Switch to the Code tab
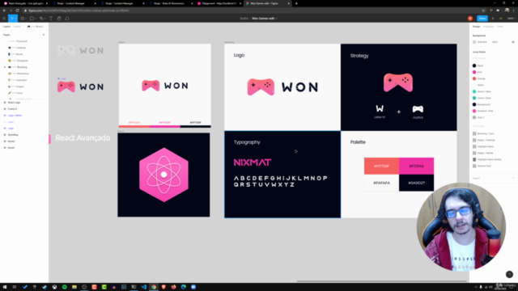 500,27
